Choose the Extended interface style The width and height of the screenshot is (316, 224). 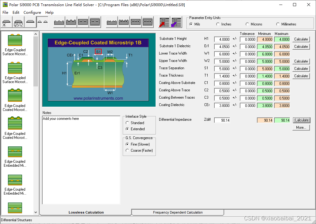(135, 129)
